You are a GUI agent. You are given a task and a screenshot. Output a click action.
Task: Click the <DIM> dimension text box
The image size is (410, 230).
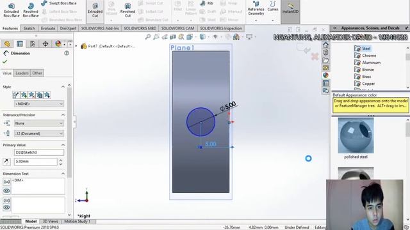[38, 186]
